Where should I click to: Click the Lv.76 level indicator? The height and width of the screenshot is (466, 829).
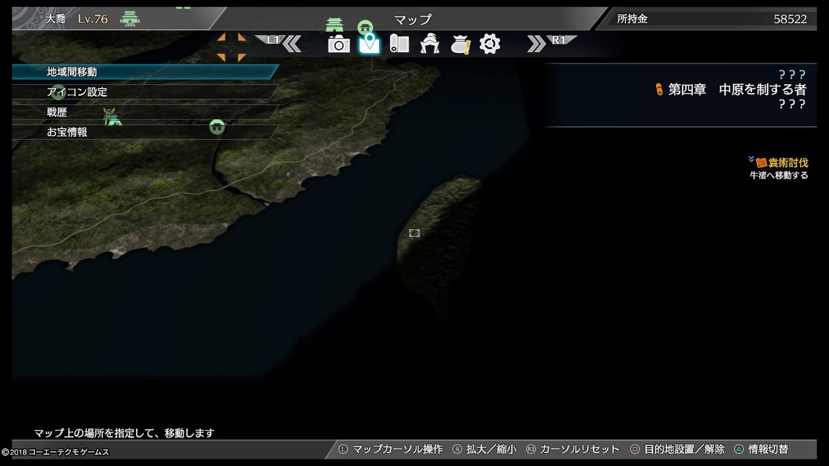tap(93, 19)
